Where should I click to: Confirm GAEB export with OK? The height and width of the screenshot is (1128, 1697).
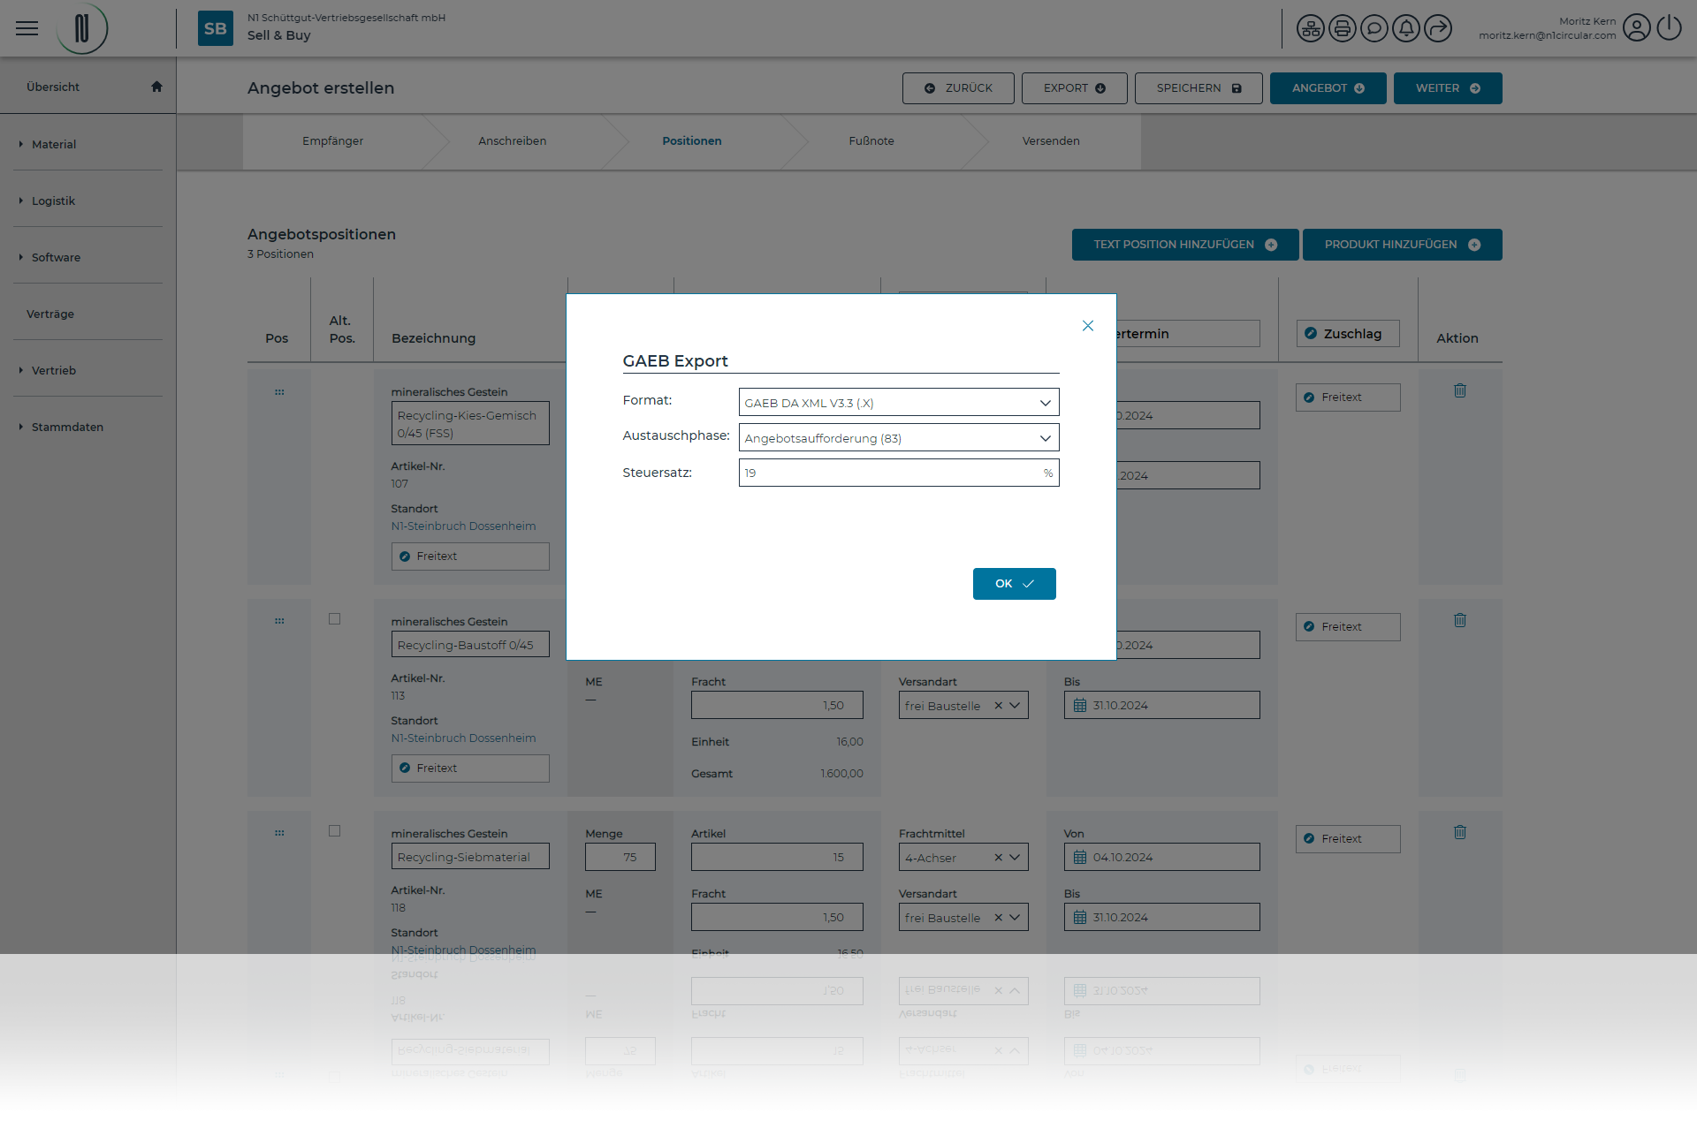pyautogui.click(x=1014, y=584)
